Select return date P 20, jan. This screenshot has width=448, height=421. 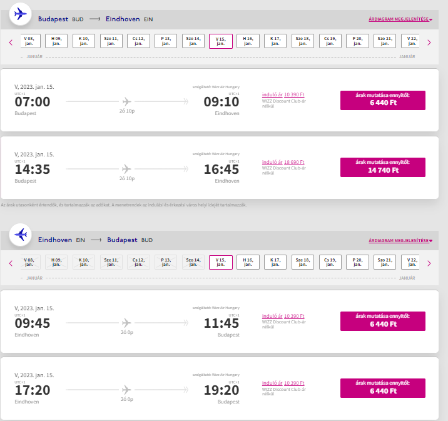point(357,262)
